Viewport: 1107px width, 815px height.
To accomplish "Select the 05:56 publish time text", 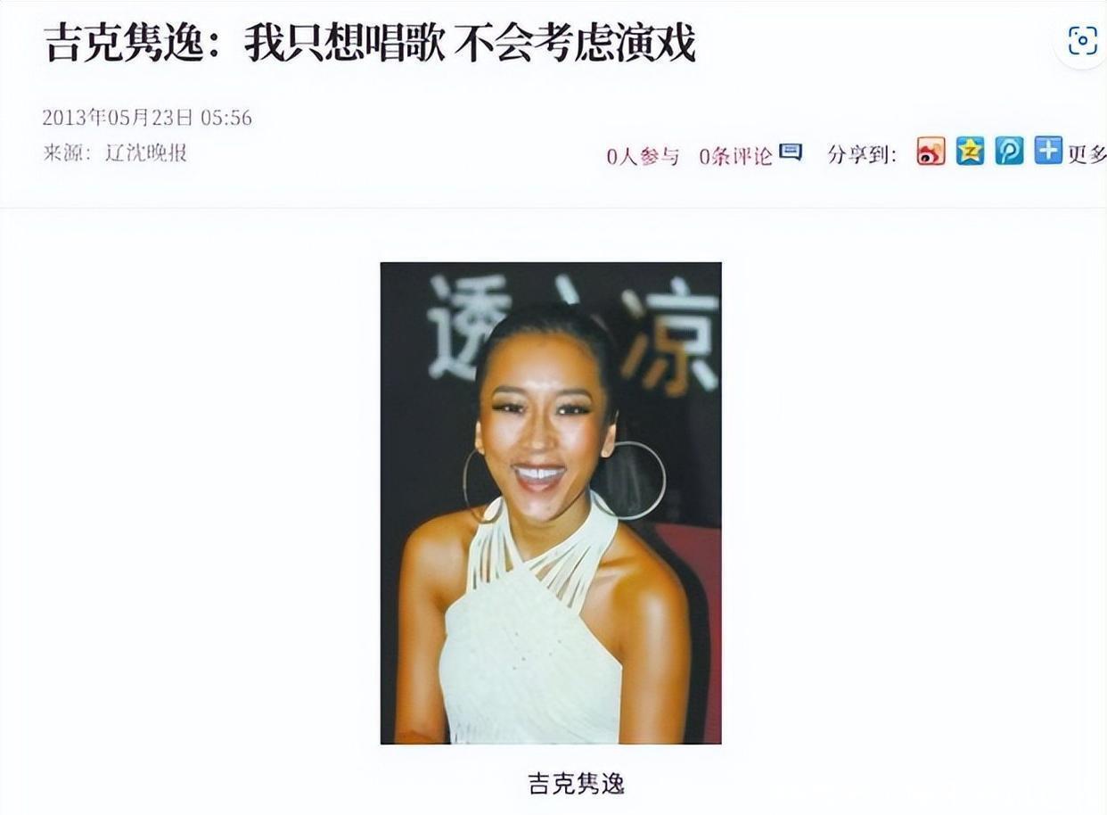I will pos(226,117).
